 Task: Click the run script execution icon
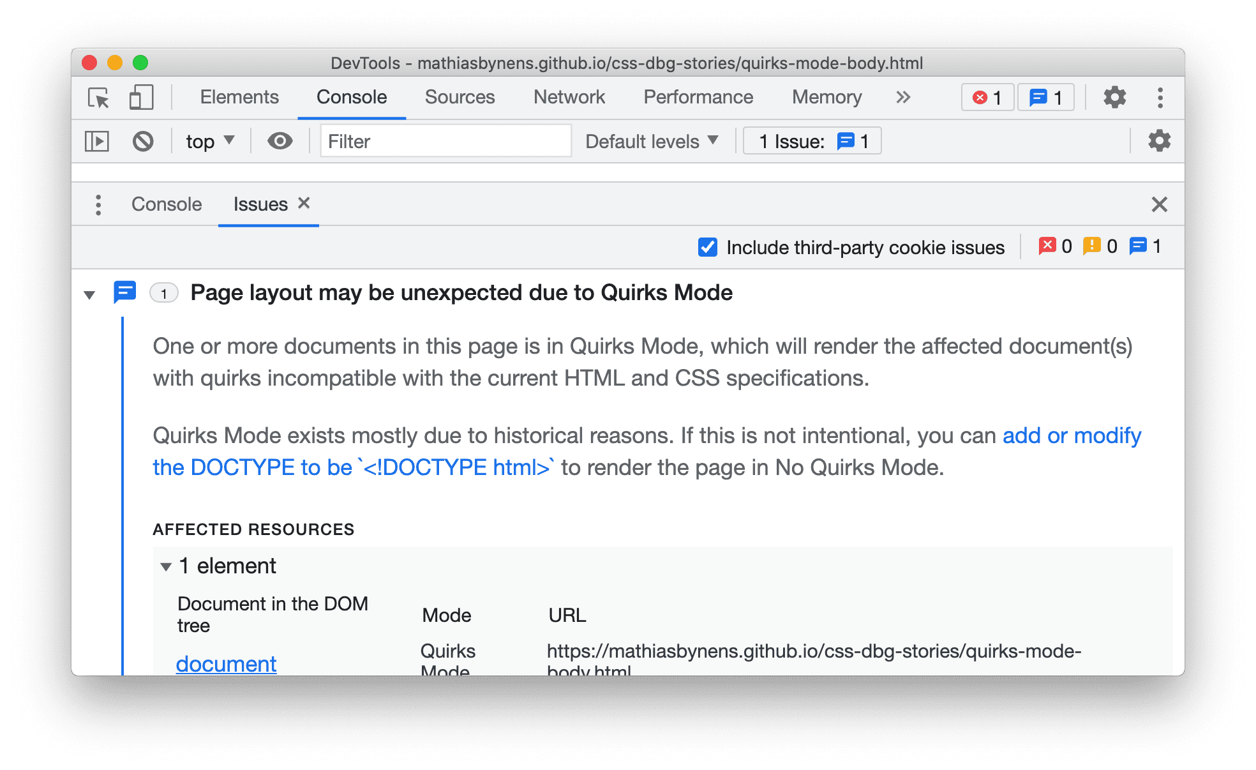97,142
